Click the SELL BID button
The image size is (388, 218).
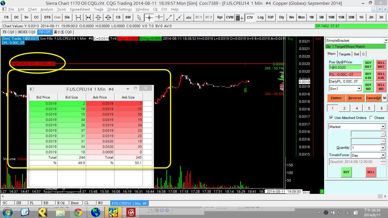(381, 87)
